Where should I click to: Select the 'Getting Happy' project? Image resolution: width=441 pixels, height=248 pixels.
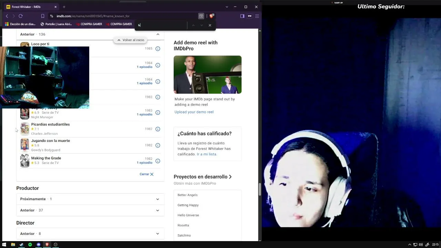click(188, 205)
